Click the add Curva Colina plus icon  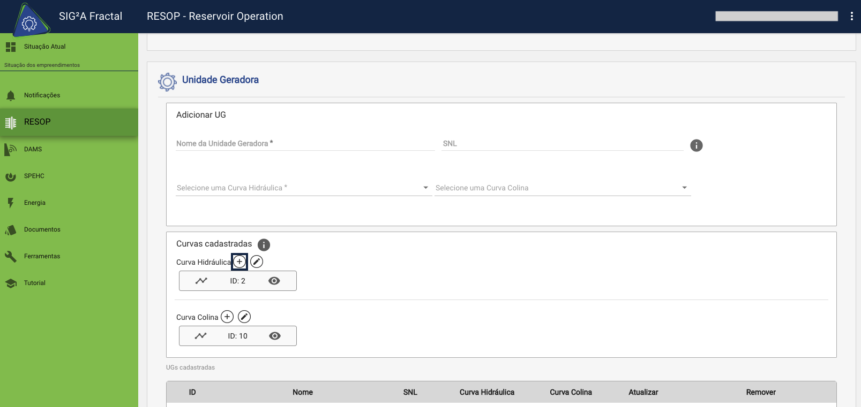coord(227,317)
